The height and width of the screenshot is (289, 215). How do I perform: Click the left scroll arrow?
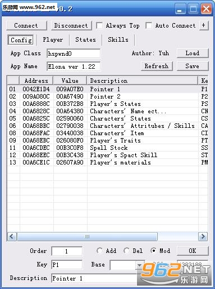[x=12, y=236]
